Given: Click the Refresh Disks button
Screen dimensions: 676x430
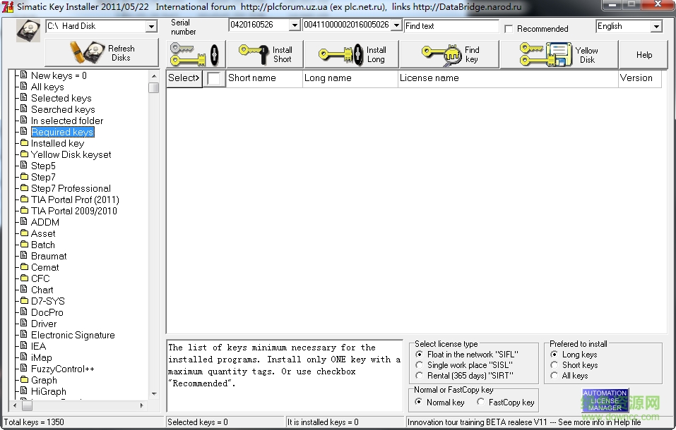Looking at the screenshot, I should [102, 54].
